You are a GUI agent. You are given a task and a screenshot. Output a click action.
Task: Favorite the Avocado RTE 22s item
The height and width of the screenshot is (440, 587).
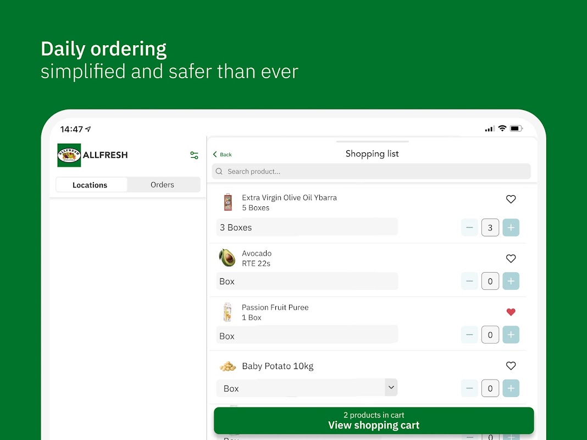click(511, 258)
